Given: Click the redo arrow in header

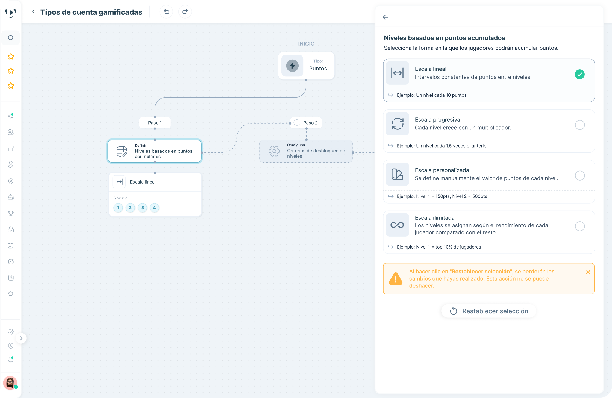Looking at the screenshot, I should 185,12.
